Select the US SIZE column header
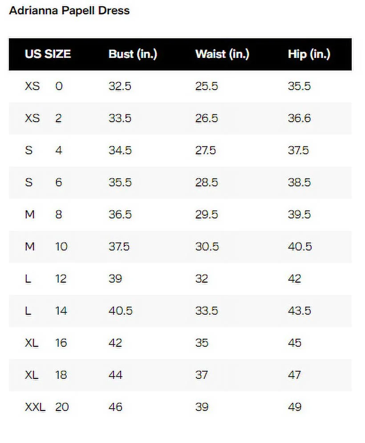 click(48, 54)
